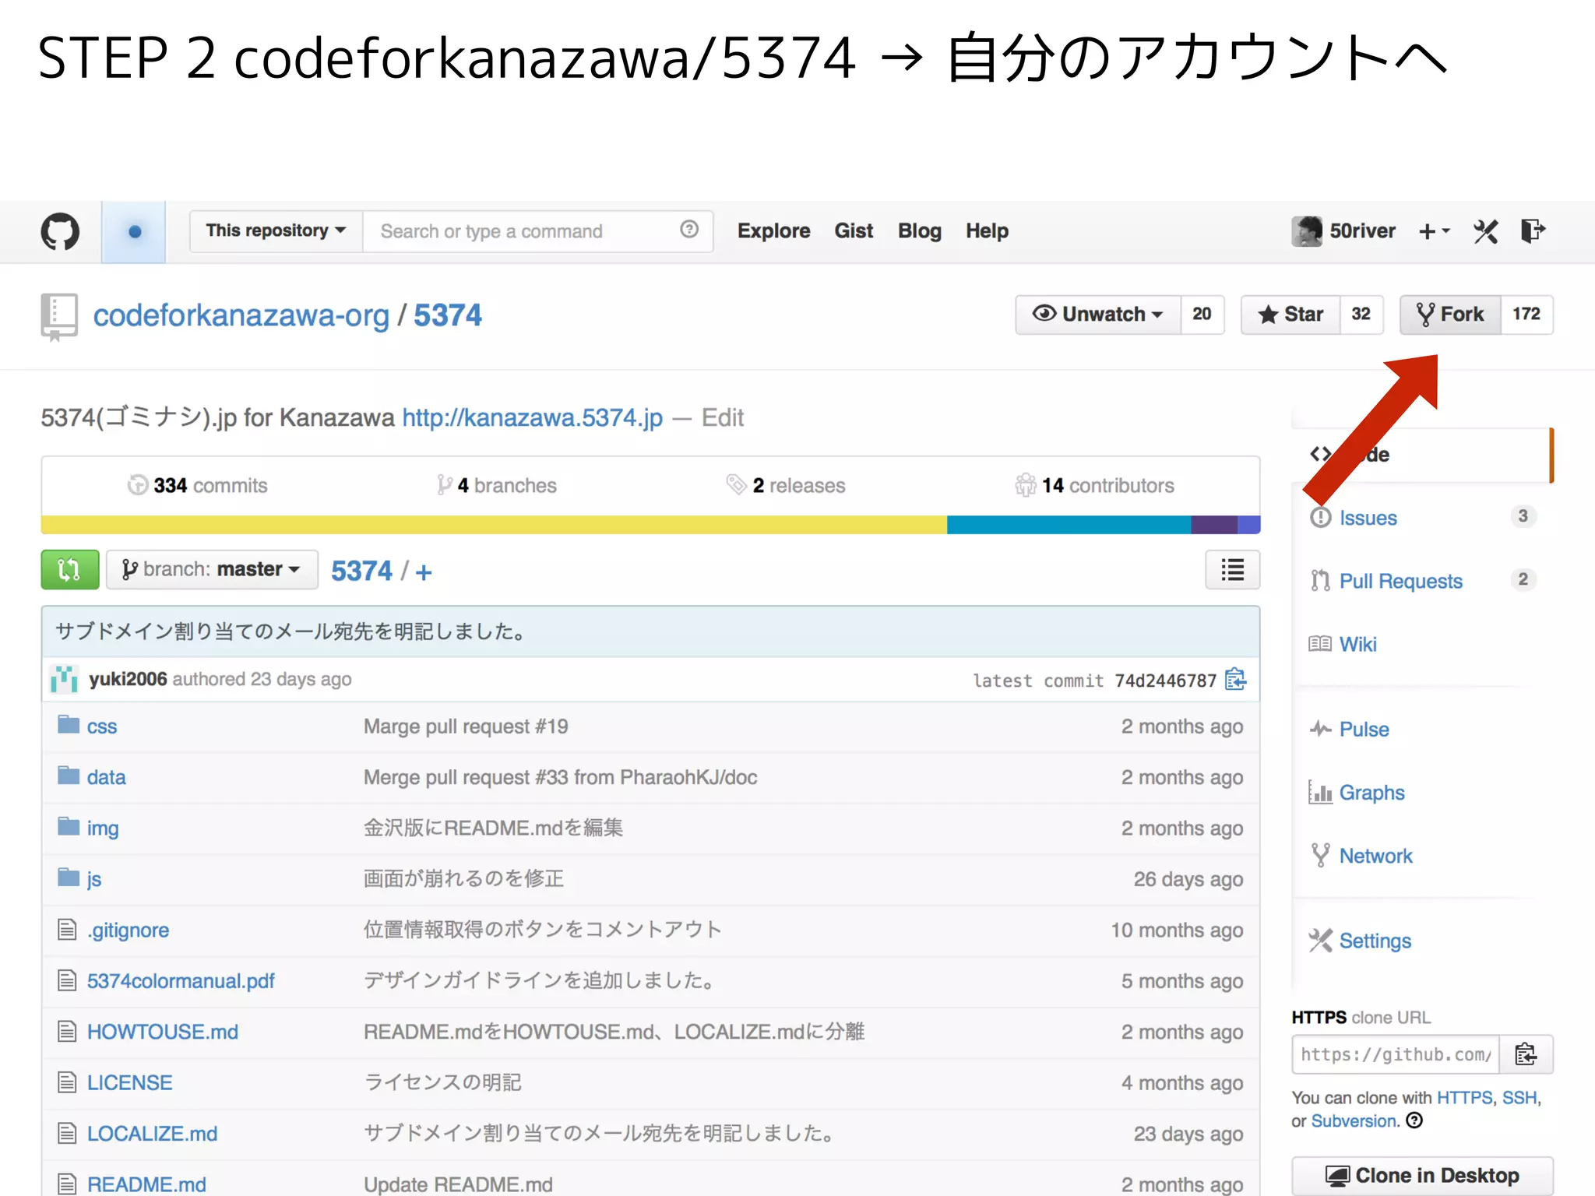Open the branch: master selector
This screenshot has height=1196, width=1595.
coord(212,570)
